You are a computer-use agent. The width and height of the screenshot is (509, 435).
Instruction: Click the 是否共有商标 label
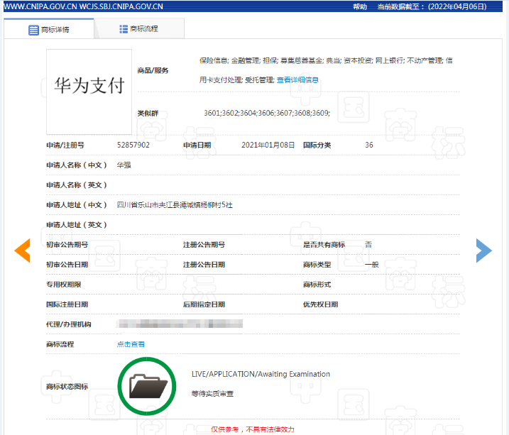coord(324,245)
